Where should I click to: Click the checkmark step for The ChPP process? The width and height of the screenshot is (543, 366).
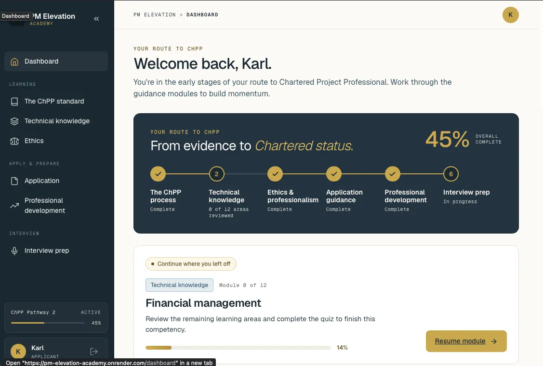(x=158, y=174)
